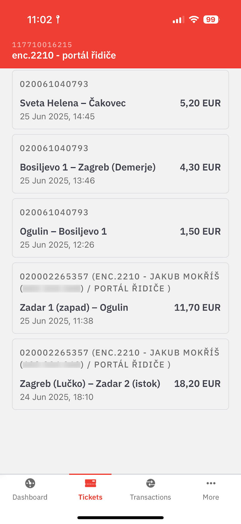Switch to the Dashboard tab label

coord(30,497)
